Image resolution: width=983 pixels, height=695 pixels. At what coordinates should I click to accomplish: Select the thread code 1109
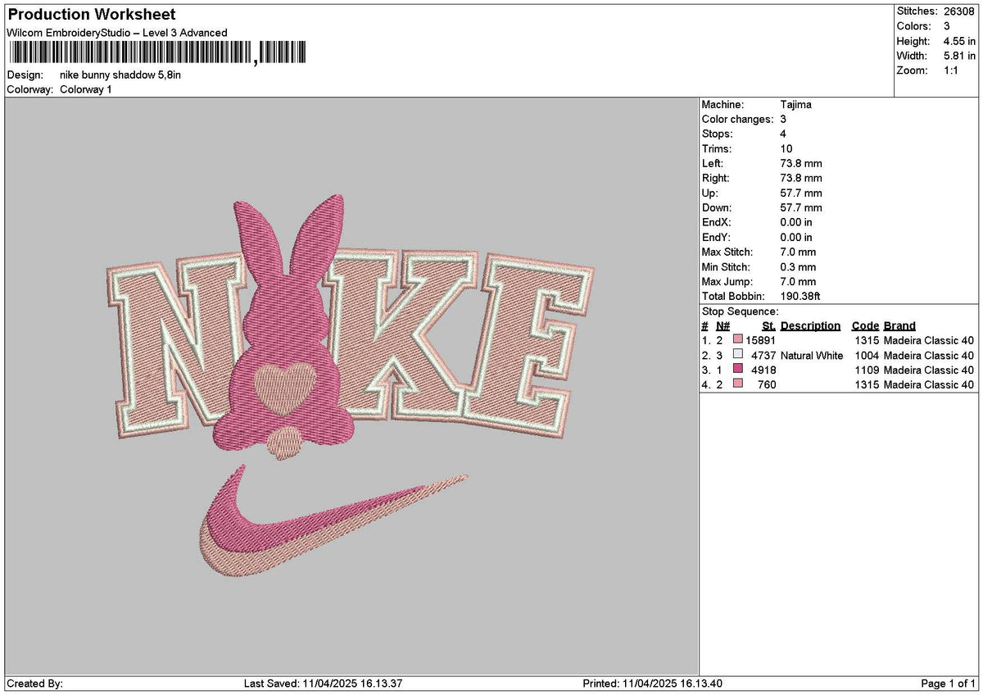click(x=866, y=370)
